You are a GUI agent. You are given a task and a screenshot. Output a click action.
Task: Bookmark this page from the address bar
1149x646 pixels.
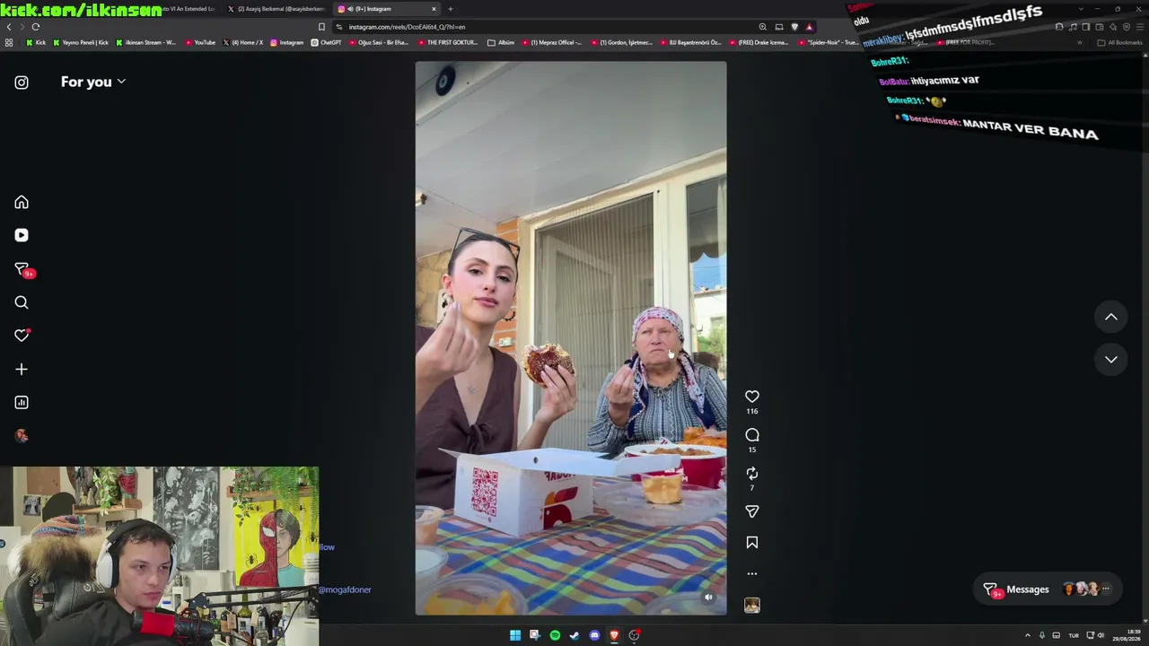[x=321, y=27]
